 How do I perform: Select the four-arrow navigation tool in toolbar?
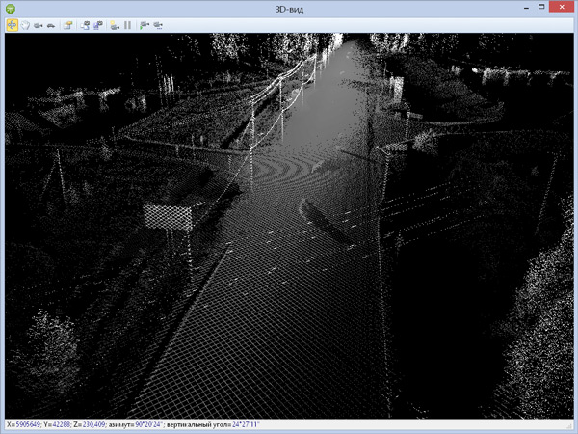pyautogui.click(x=12, y=26)
